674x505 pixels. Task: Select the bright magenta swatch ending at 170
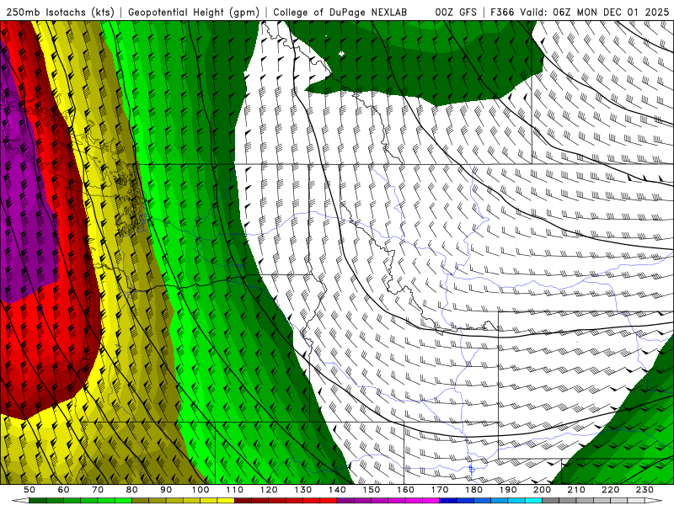coord(431,501)
